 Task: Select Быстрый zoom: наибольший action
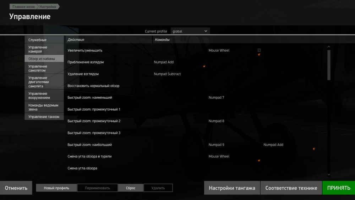(x=90, y=145)
